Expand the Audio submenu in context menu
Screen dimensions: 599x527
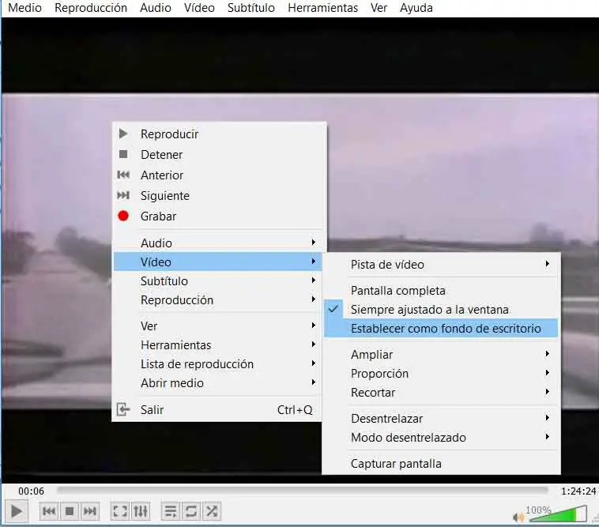point(218,243)
